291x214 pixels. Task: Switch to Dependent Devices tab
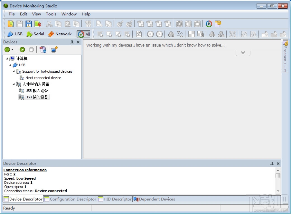(154, 199)
